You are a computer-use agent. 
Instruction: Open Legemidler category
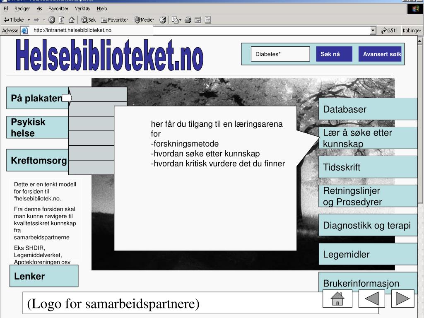point(368,254)
